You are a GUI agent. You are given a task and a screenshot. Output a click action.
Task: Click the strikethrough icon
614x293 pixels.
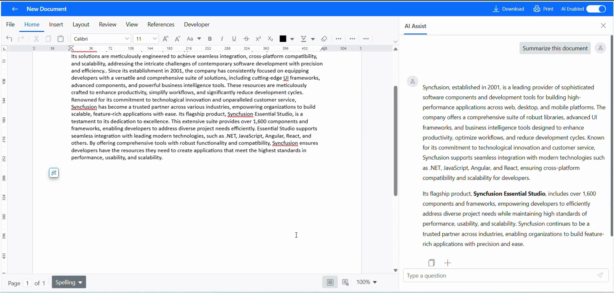(246, 39)
